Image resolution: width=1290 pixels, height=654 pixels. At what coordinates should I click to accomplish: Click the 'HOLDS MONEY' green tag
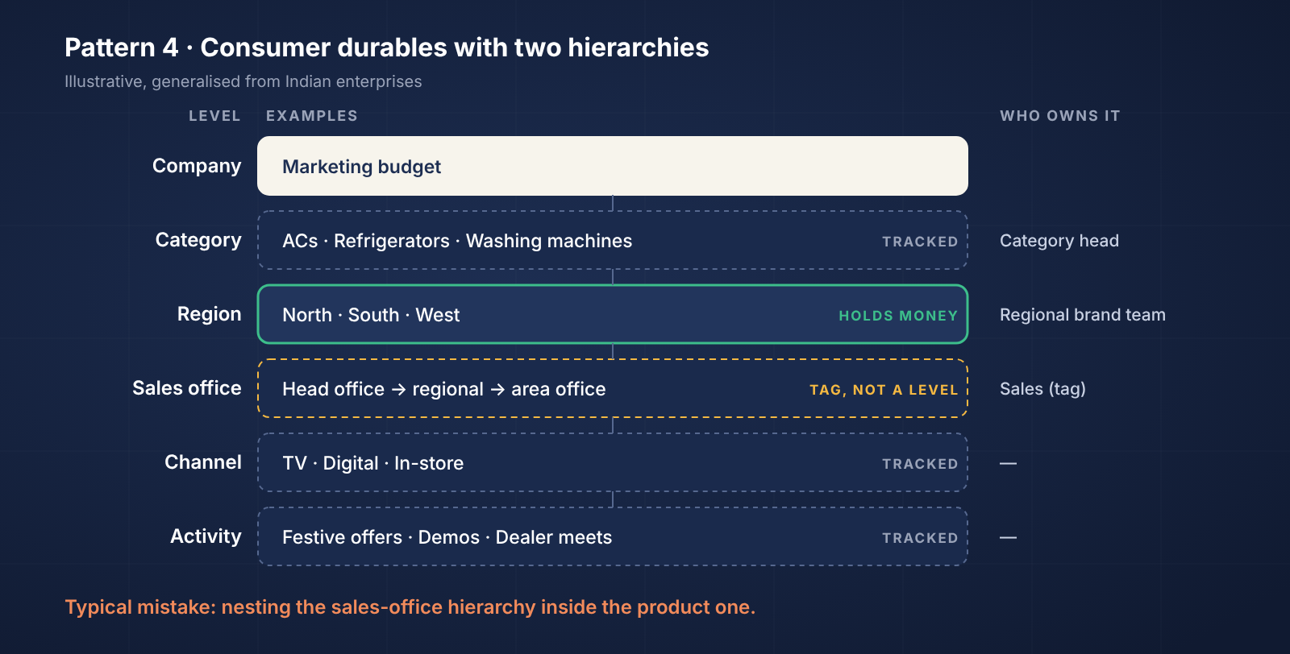[x=898, y=316]
